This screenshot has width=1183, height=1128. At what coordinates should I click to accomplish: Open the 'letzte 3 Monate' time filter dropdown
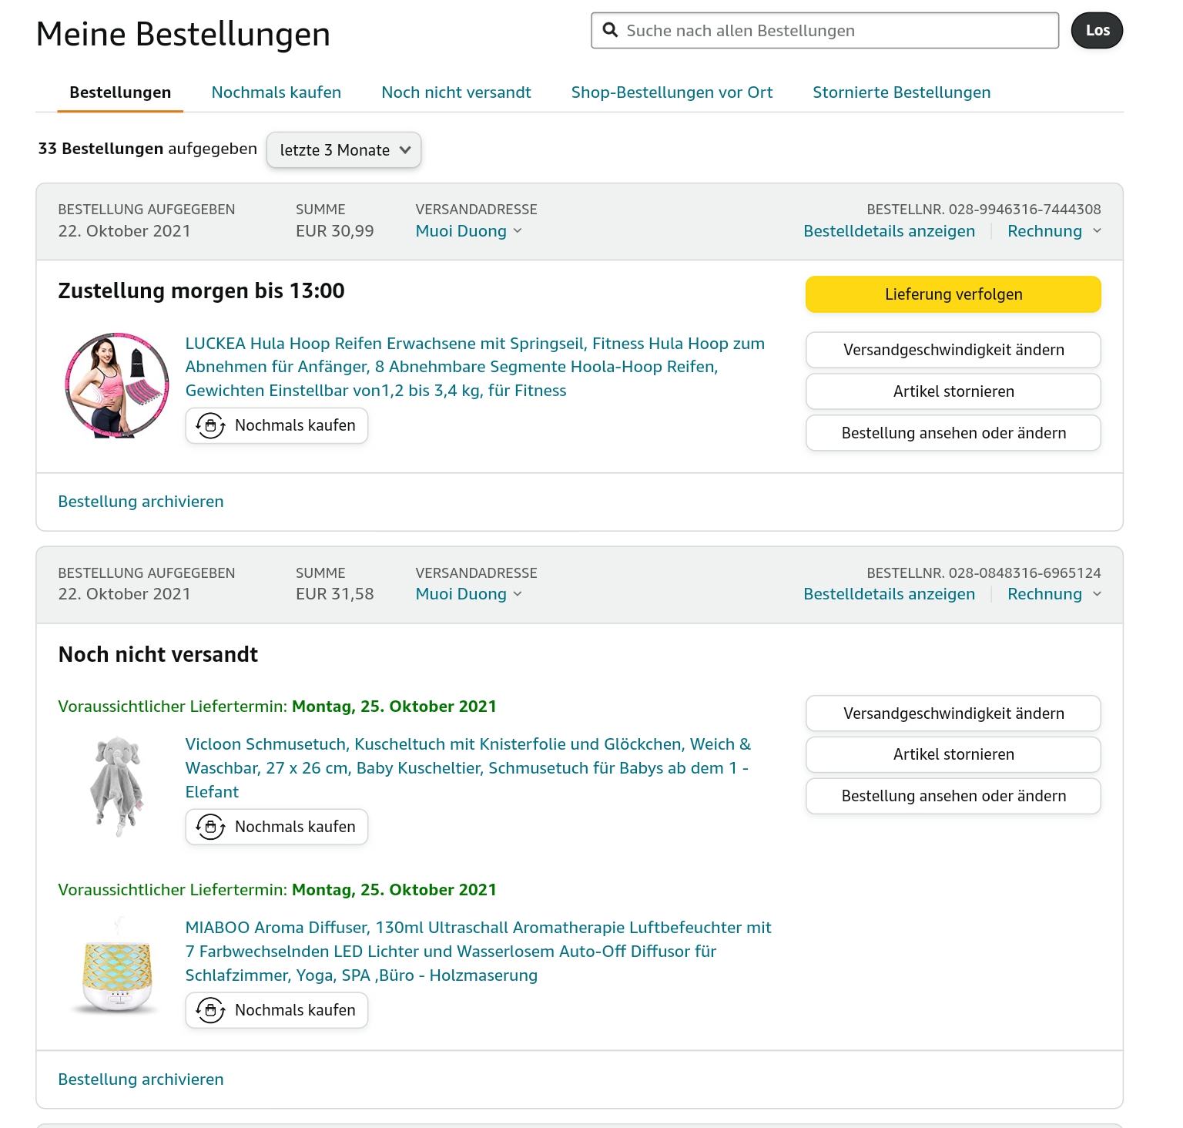(x=344, y=149)
